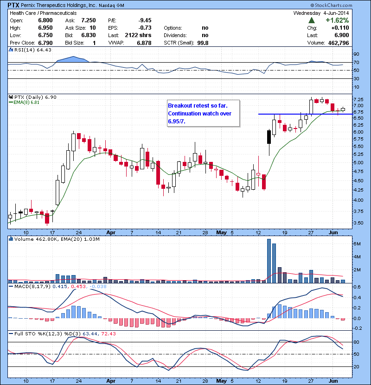
Task: Click the VWAP value 6.878
Action: click(144, 43)
